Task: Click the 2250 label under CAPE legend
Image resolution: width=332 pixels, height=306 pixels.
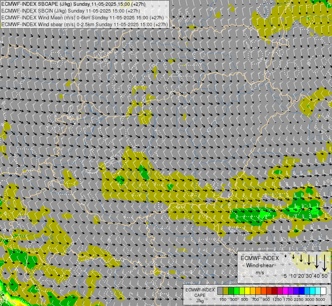Action: tap(299, 300)
